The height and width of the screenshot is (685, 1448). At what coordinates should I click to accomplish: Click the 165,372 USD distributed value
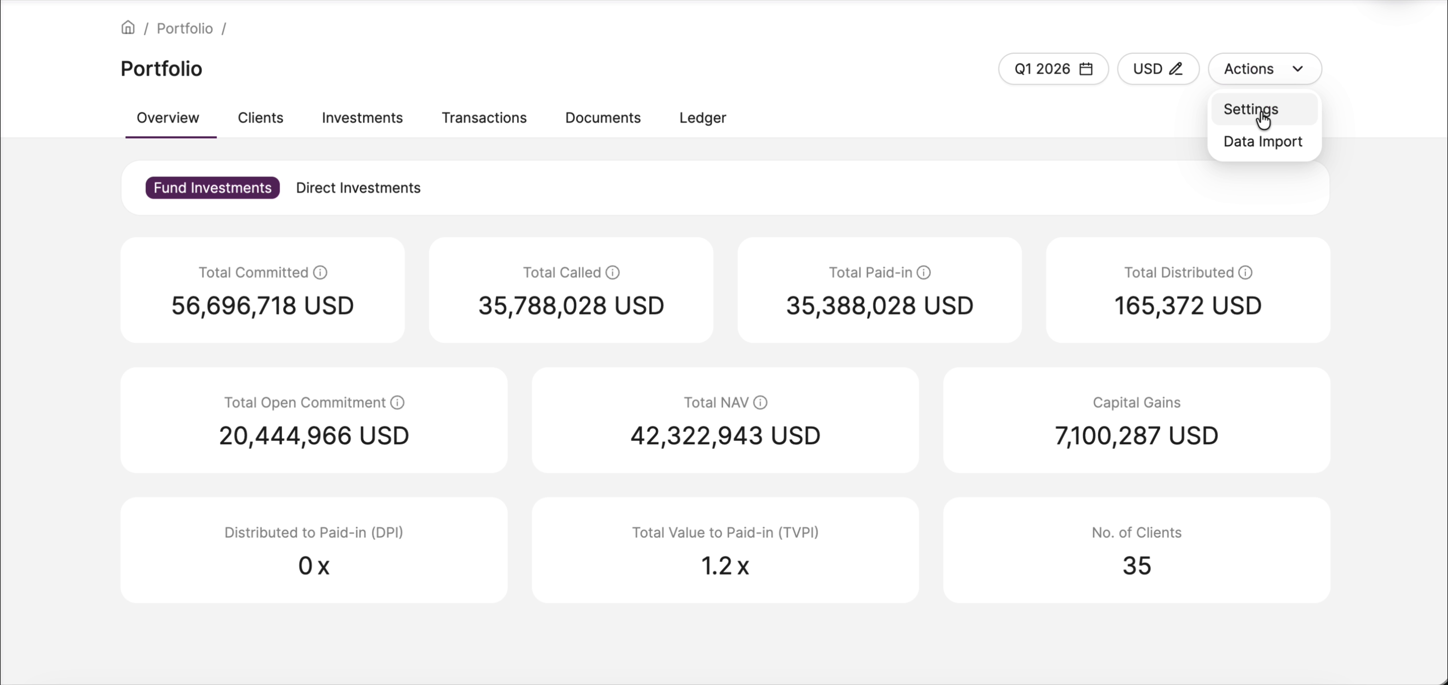pyautogui.click(x=1188, y=306)
